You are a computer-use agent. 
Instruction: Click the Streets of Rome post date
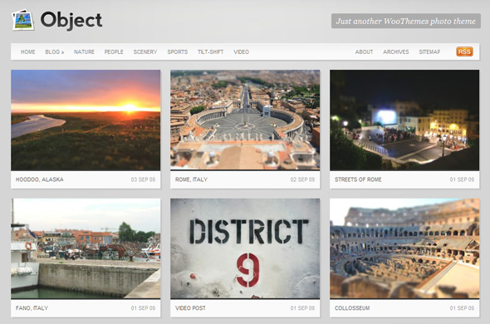[462, 179]
